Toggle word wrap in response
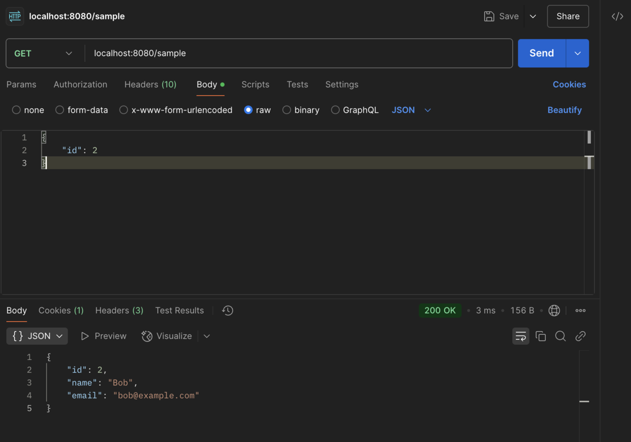This screenshot has height=442, width=631. [521, 336]
